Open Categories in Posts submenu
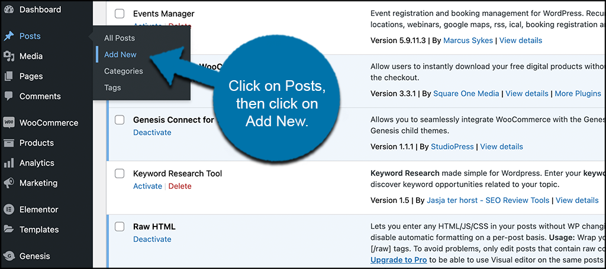 coord(123,71)
